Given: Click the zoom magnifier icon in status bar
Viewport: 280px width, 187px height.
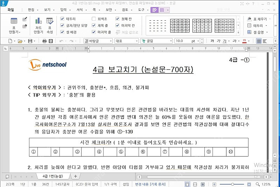Looking at the screenshot, I should [258, 184].
